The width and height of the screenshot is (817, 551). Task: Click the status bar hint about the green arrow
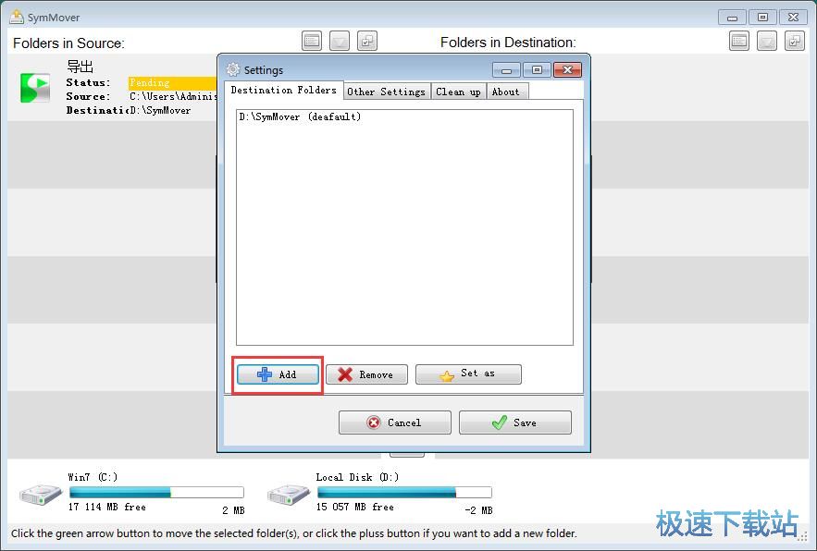294,533
